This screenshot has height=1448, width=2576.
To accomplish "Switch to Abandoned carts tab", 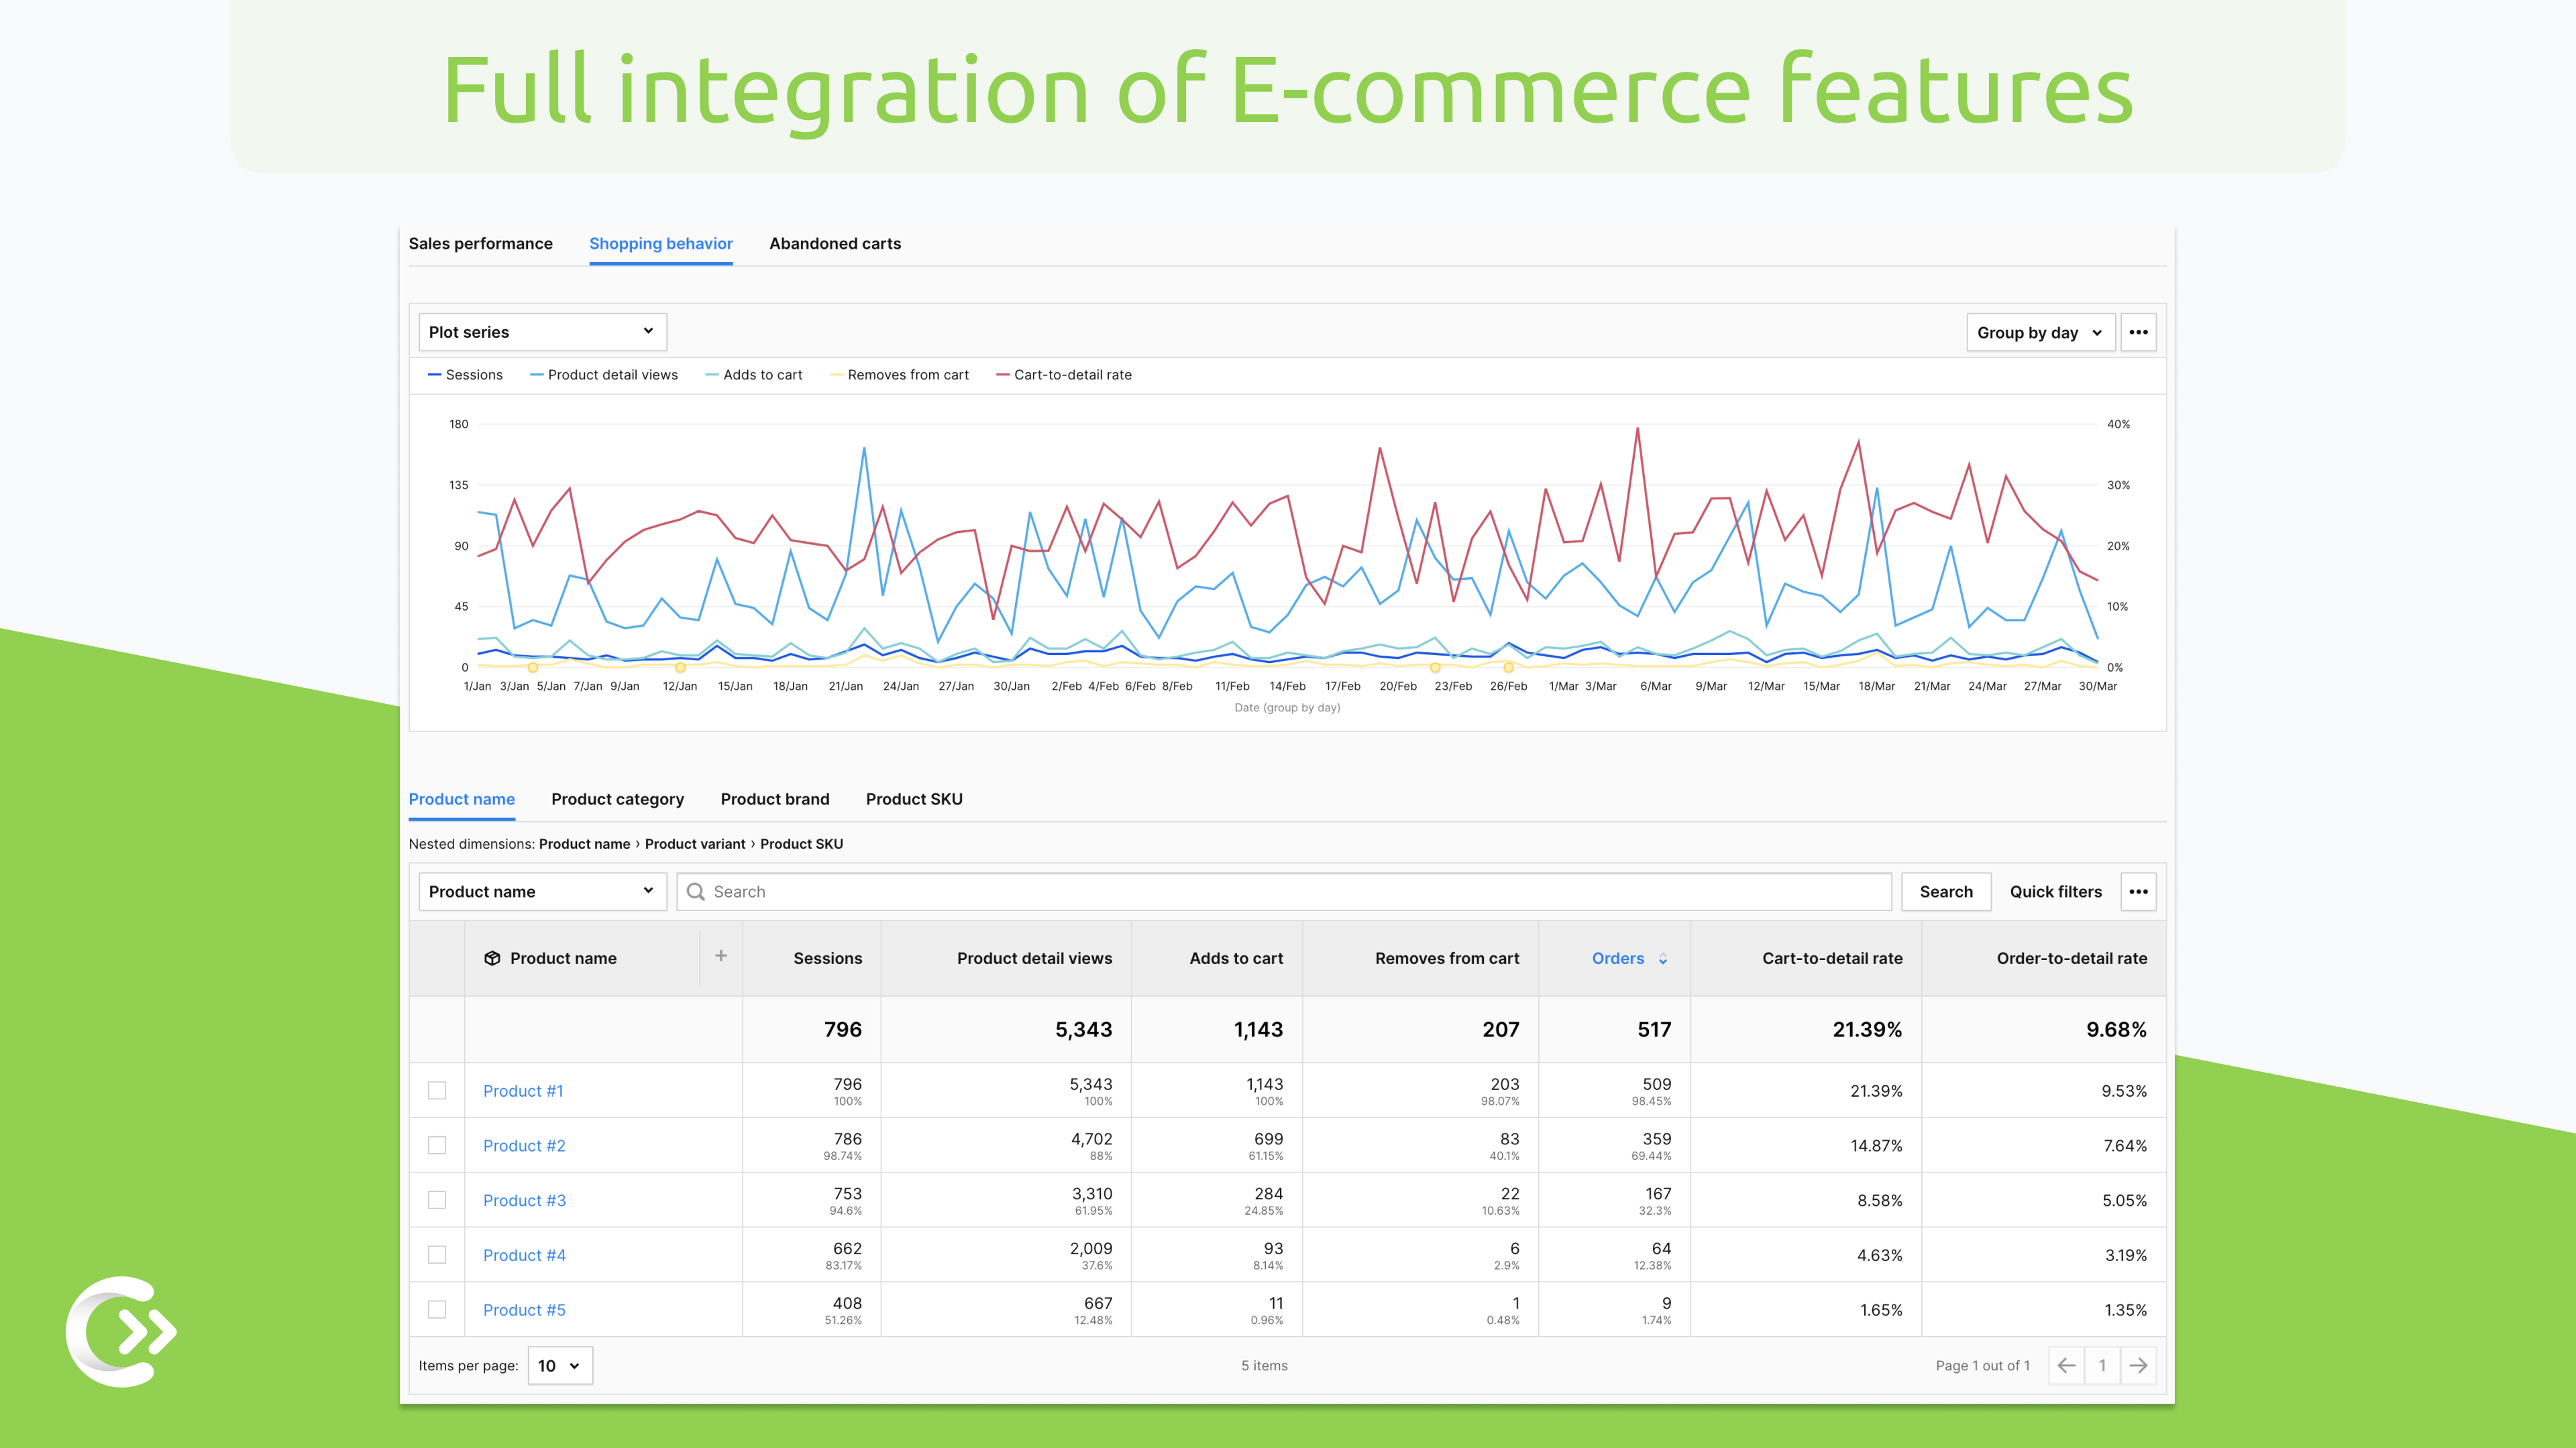I will (x=835, y=244).
